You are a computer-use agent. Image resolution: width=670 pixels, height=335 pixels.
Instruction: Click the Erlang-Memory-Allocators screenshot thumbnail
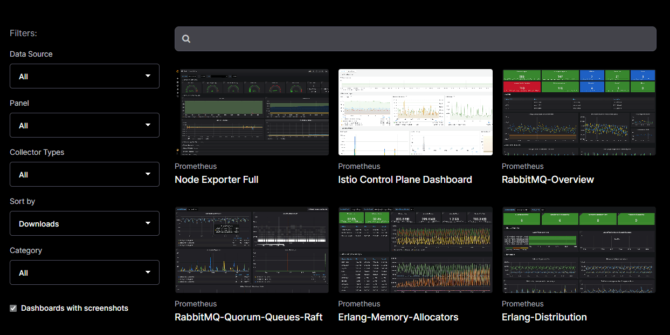(416, 250)
